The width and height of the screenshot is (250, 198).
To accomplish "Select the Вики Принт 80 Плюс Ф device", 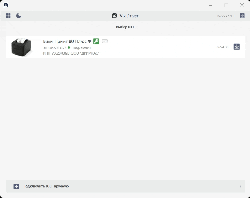I will (67, 41).
